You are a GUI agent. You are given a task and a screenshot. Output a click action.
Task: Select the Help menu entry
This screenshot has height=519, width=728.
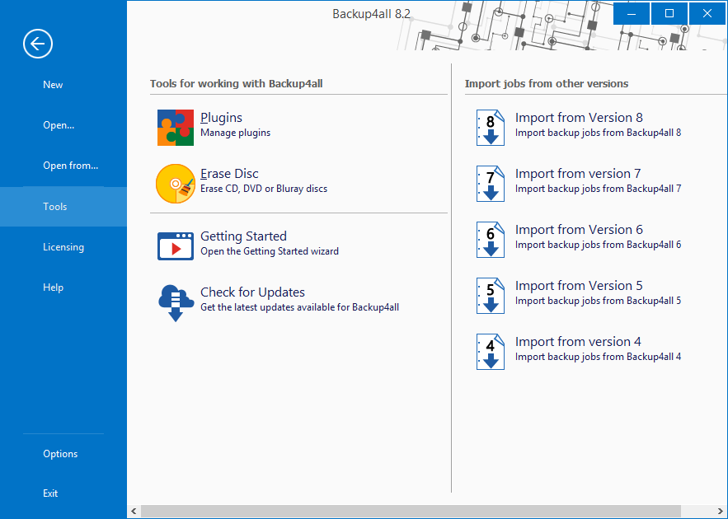tap(53, 287)
